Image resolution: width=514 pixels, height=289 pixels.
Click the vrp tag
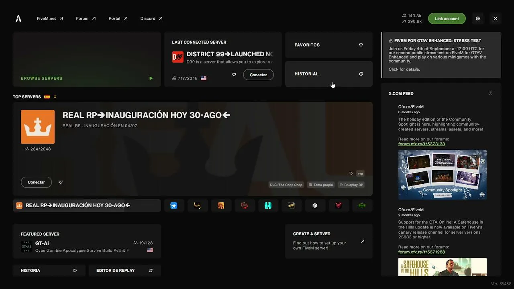click(x=360, y=174)
